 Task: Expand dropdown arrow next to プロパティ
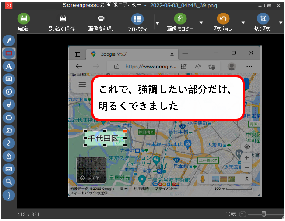tap(158, 23)
